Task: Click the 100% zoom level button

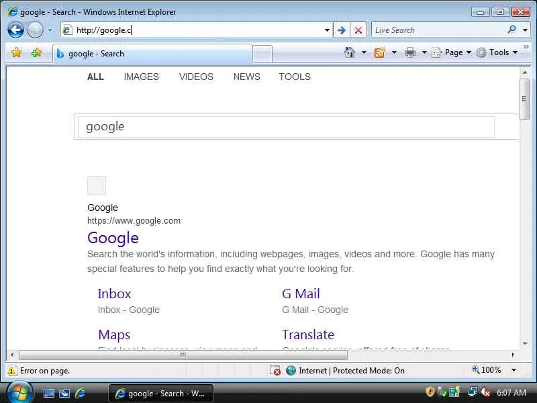Action: [x=486, y=370]
